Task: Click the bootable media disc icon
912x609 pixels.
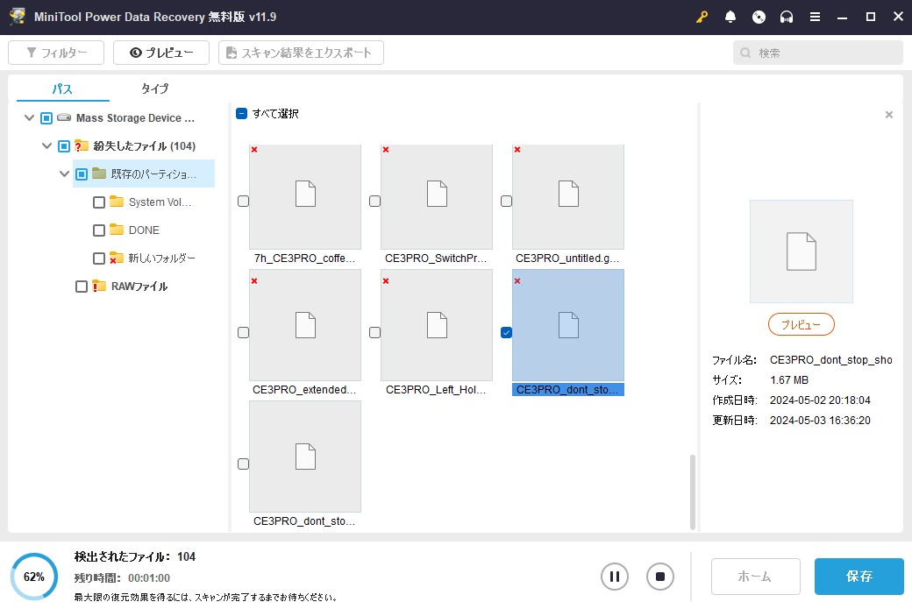Action: 759,17
